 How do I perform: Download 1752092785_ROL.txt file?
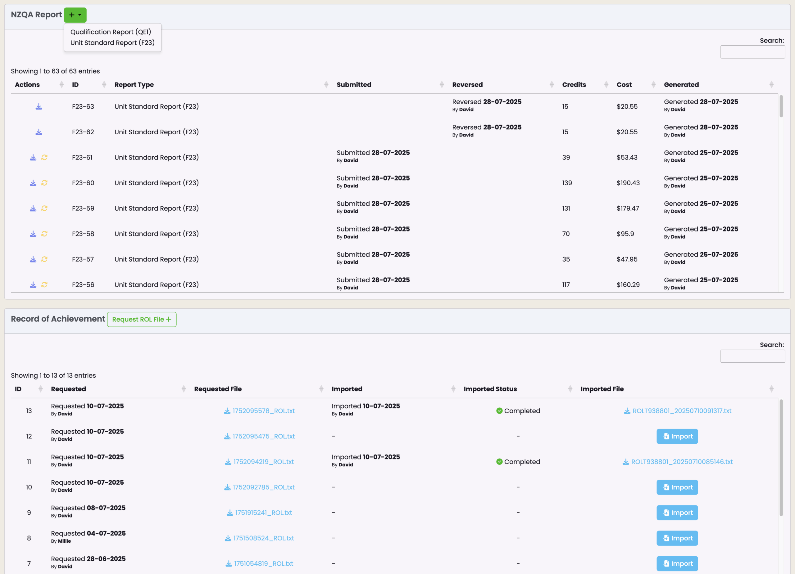[259, 487]
